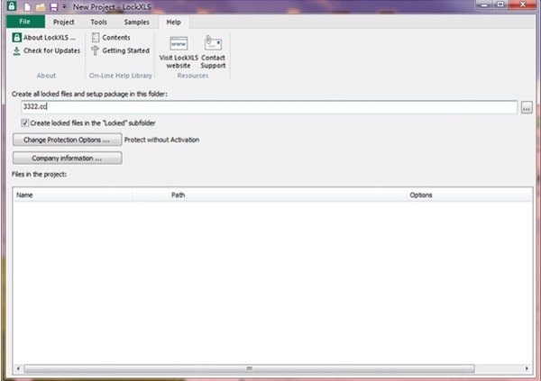Viewport: 541px width, 381px height.
Task: Click Change Protection Options button
Action: click(x=68, y=140)
